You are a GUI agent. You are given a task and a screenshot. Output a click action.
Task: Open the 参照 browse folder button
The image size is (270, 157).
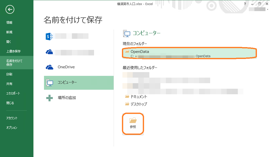click(133, 123)
